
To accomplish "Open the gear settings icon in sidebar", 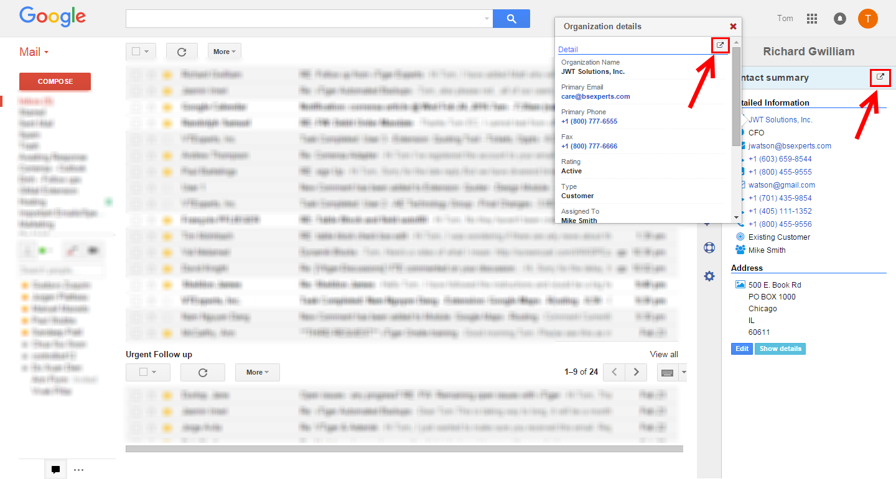I will [x=709, y=276].
